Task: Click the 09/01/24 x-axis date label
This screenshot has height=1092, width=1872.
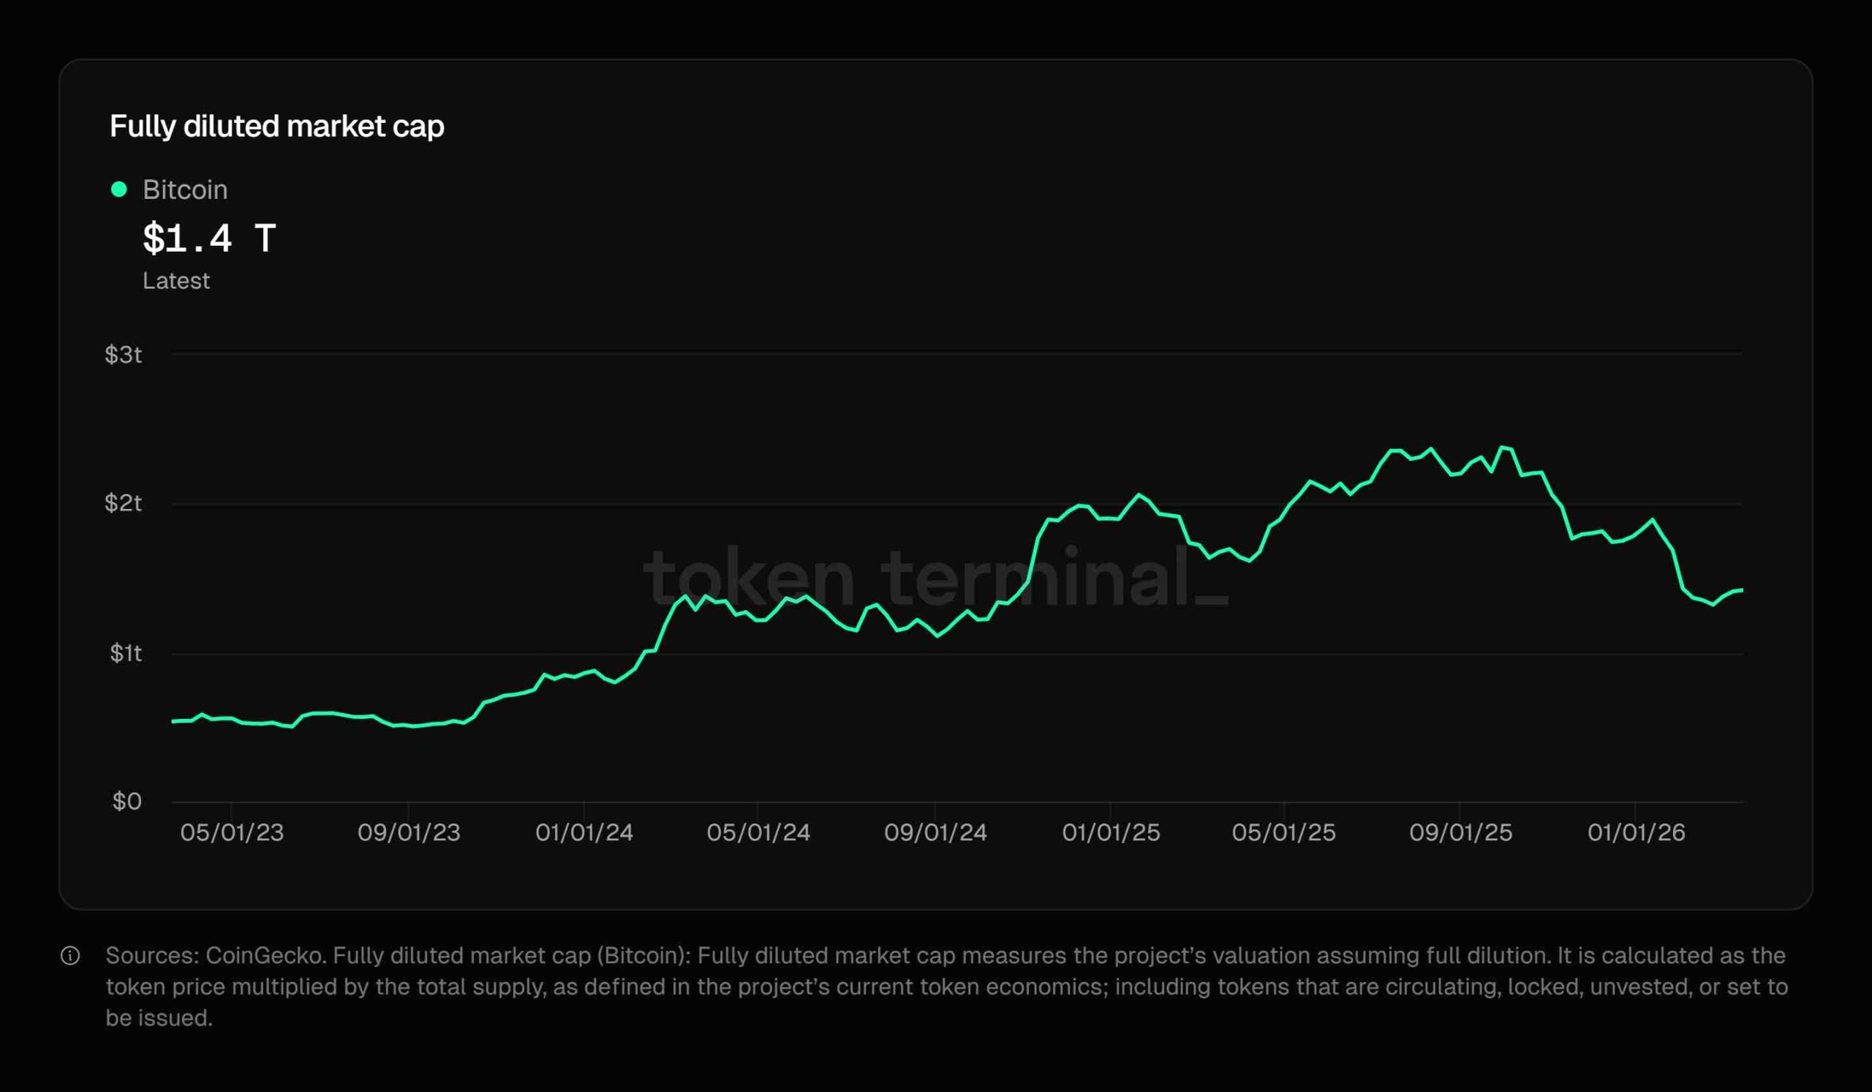Action: (x=935, y=832)
